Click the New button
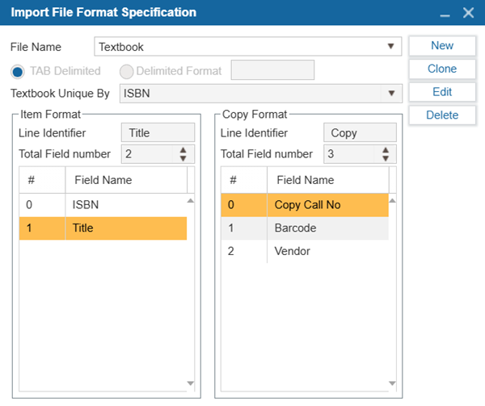Screen dimensions: 485x406 coord(442,46)
